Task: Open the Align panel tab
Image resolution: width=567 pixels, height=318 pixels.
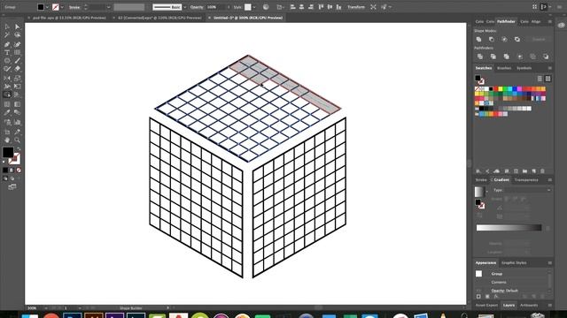Action: point(536,21)
